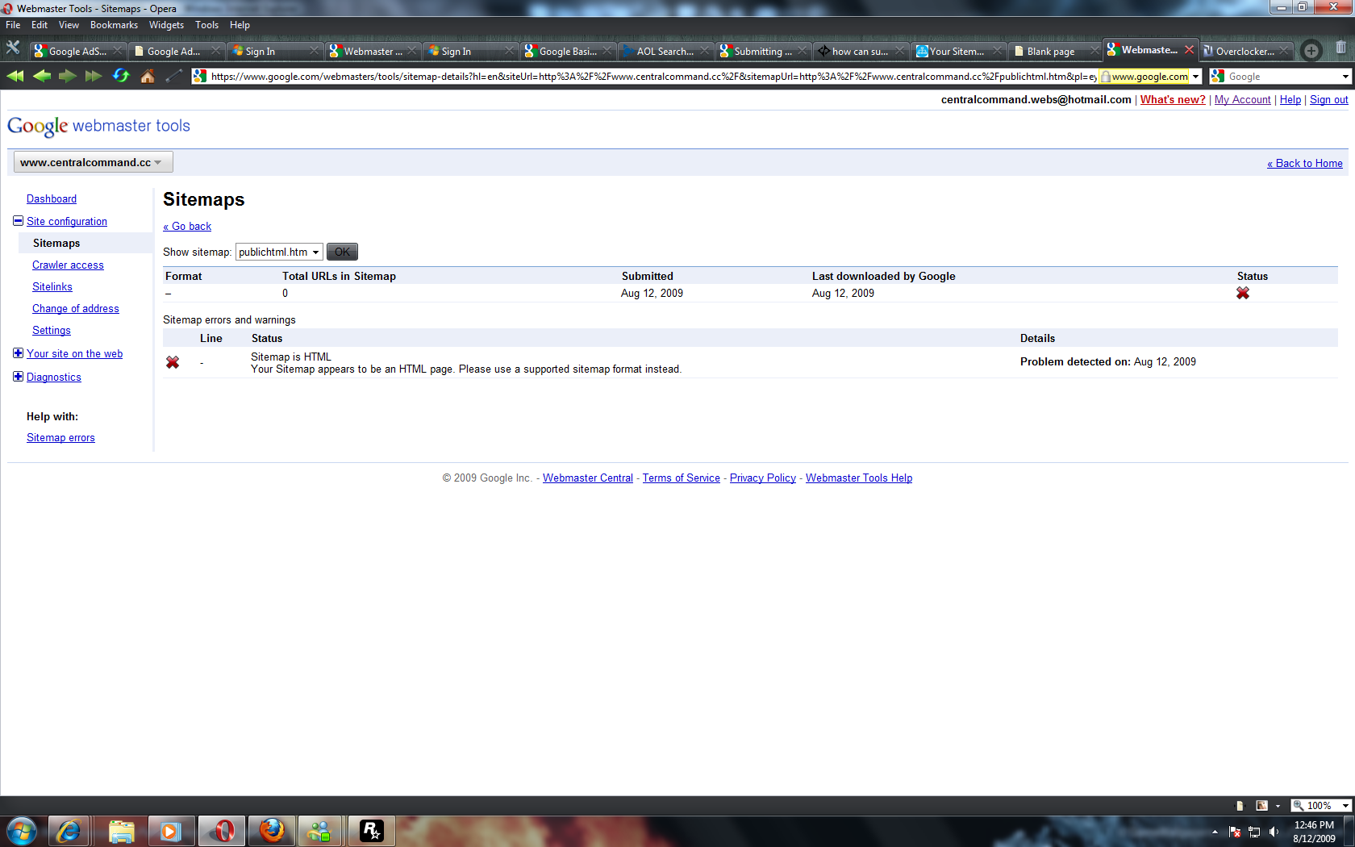1355x847 pixels.
Task: Expand the Diagnostics section
Action: (x=18, y=377)
